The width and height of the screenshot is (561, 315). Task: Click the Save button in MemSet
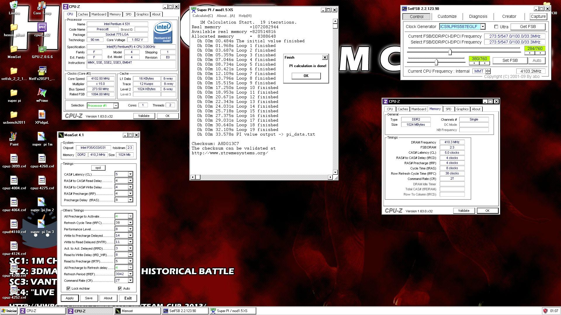[x=89, y=298]
